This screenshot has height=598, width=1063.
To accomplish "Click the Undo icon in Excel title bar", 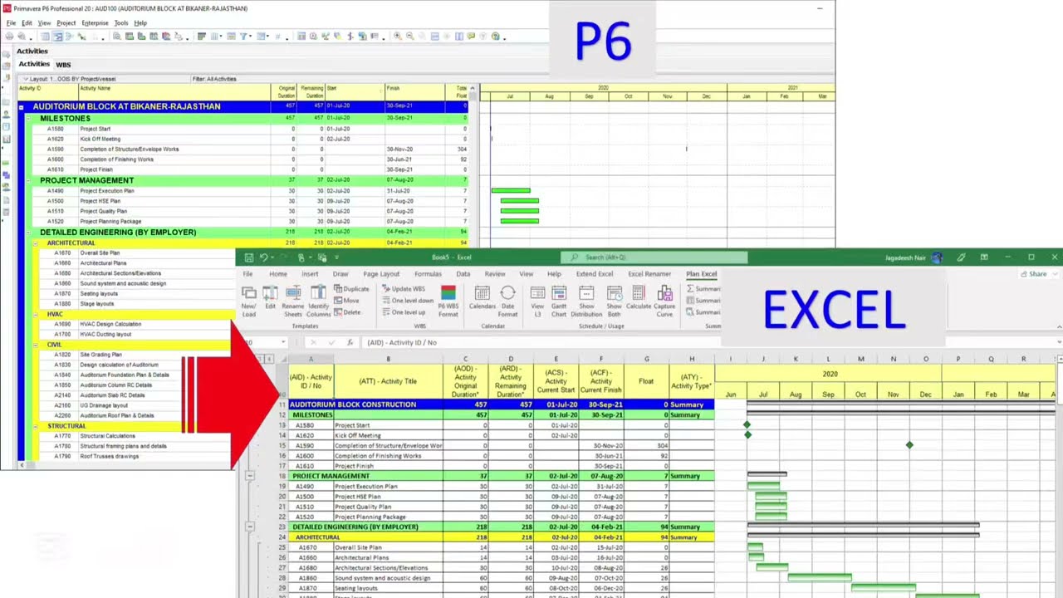I will (263, 257).
